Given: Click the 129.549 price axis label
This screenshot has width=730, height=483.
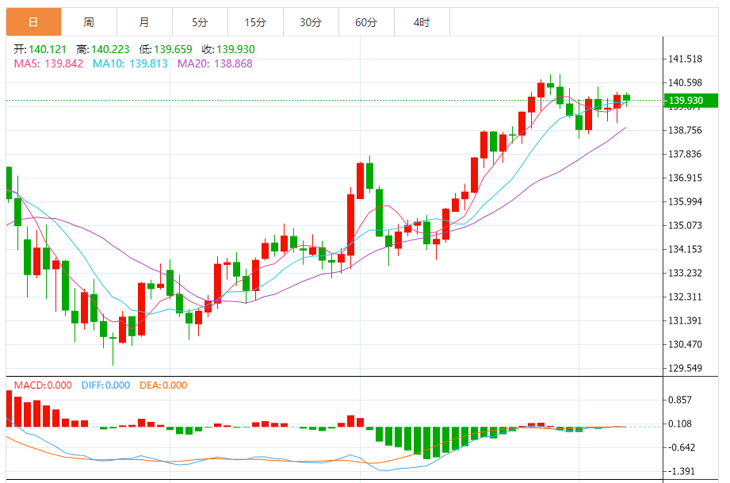Looking at the screenshot, I should pyautogui.click(x=685, y=369).
